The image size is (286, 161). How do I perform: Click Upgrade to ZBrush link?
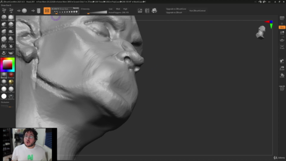pos(174,13)
